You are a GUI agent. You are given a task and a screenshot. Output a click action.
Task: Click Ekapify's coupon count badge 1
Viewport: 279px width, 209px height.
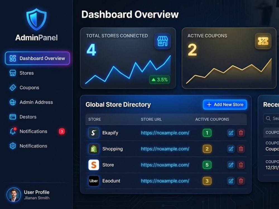207,133
